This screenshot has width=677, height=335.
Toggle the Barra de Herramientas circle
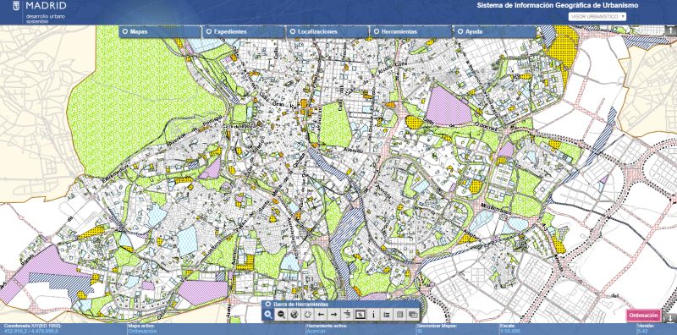[268, 304]
